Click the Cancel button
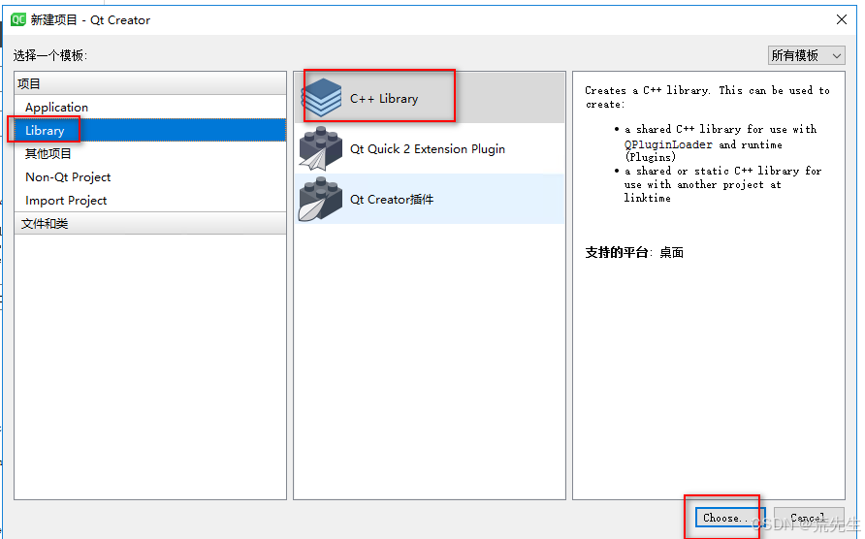The width and height of the screenshot is (865, 539). 809,518
